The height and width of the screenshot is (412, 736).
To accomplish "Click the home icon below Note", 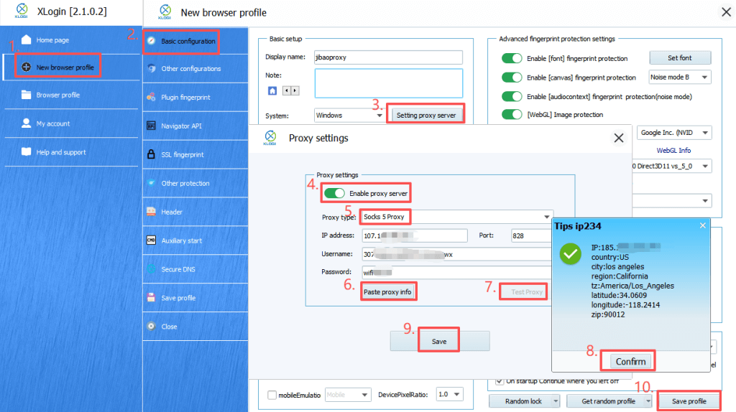I will coord(273,90).
